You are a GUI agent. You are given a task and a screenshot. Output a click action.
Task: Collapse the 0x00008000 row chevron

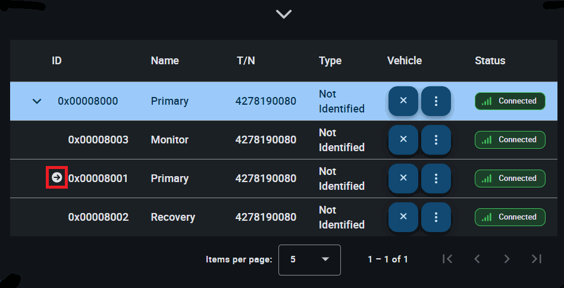[37, 101]
